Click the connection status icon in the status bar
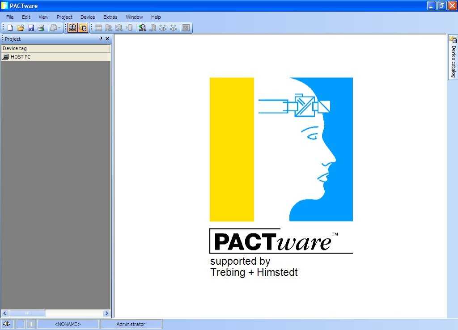Viewport: 458px width, 330px height. [7, 324]
